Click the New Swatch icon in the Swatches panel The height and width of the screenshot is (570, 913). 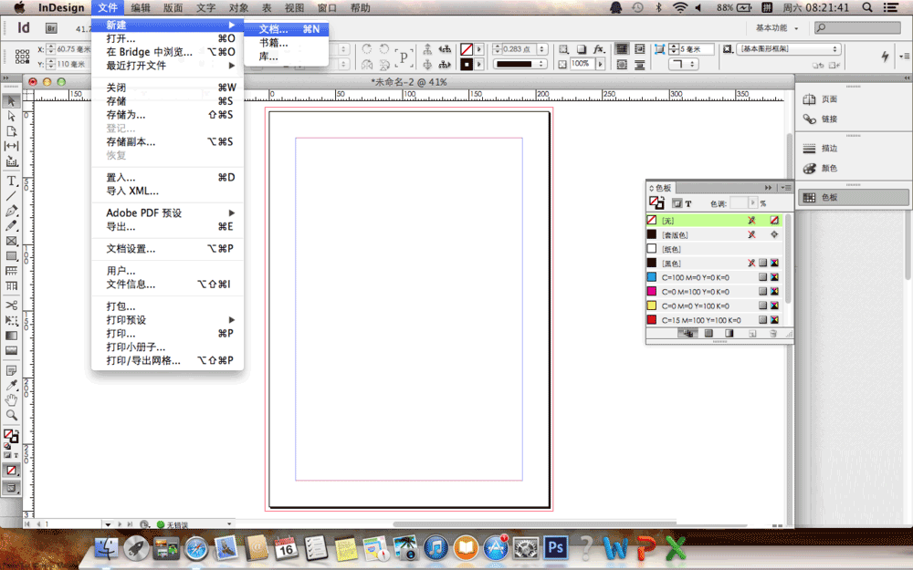pyautogui.click(x=752, y=333)
